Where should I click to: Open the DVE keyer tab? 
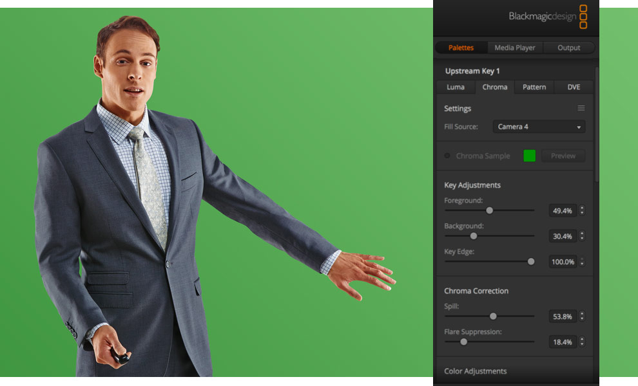[x=572, y=87]
